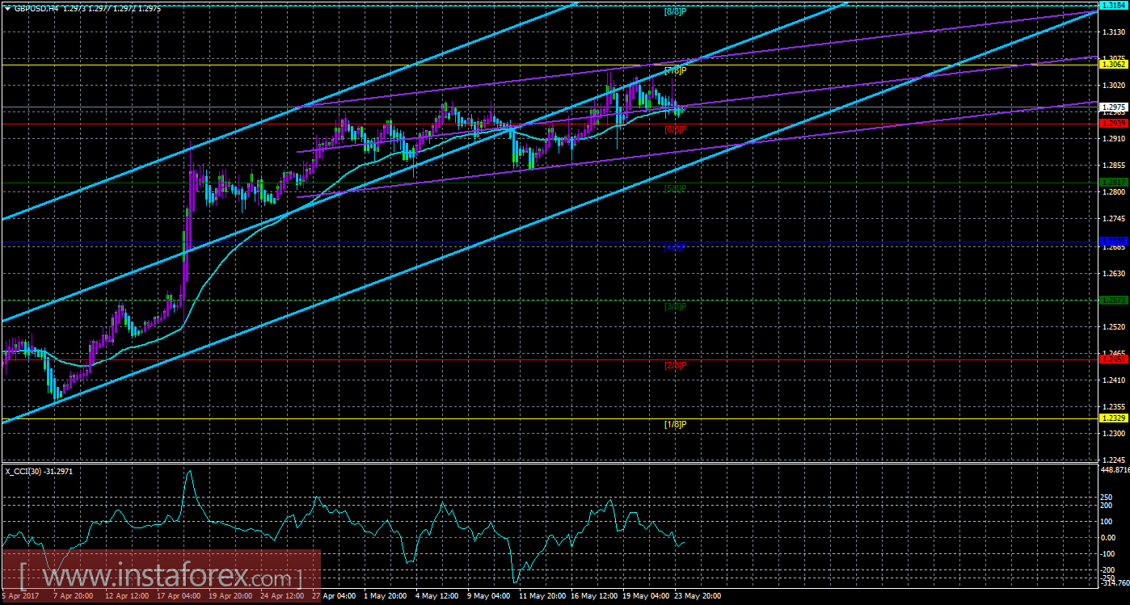Click the 1.2300 price scale value
The image size is (1130, 605).
coord(1114,433)
